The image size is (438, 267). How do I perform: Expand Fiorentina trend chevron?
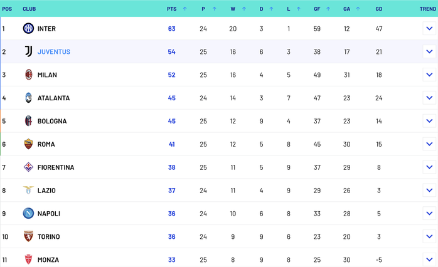coord(429,167)
